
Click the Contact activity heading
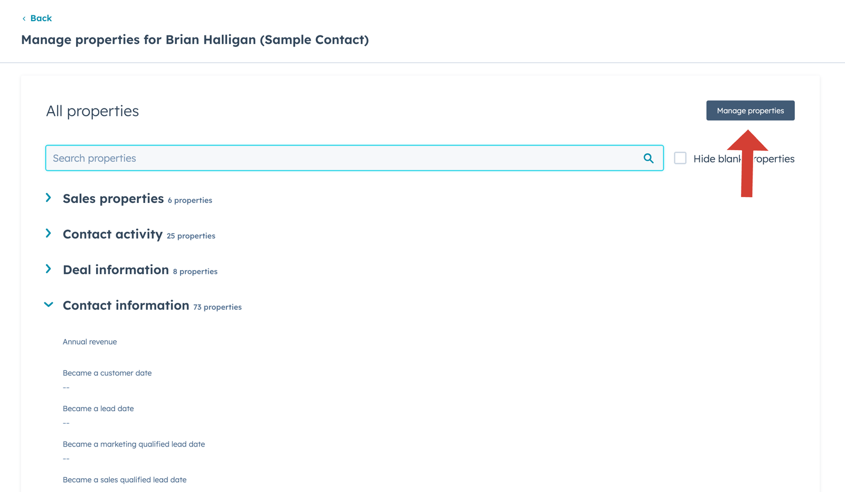coord(112,234)
